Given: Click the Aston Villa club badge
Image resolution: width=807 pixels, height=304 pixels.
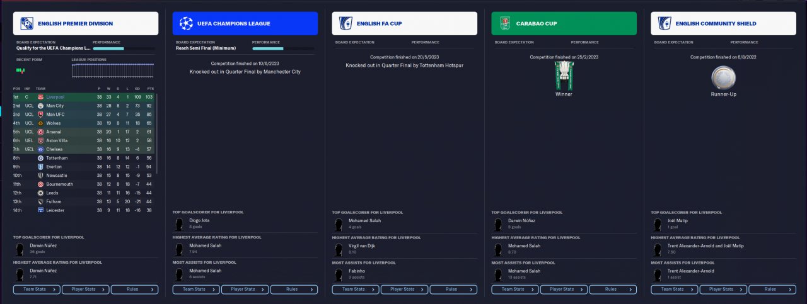Looking at the screenshot, I should click(40, 141).
